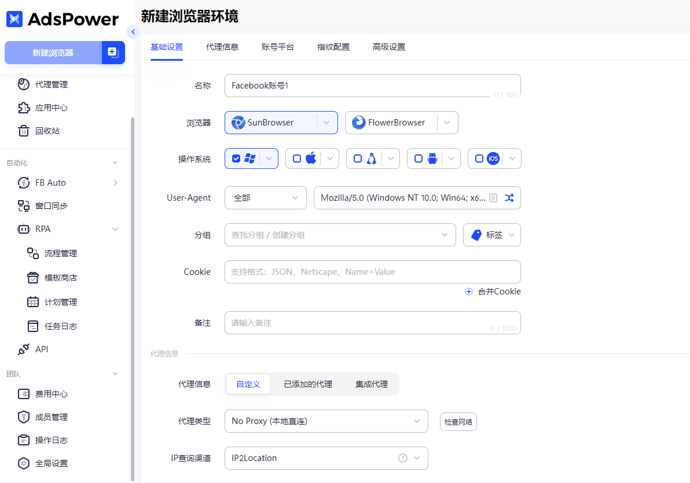Open the 分组 group search dropdown
The height and width of the screenshot is (483, 690).
(x=340, y=235)
